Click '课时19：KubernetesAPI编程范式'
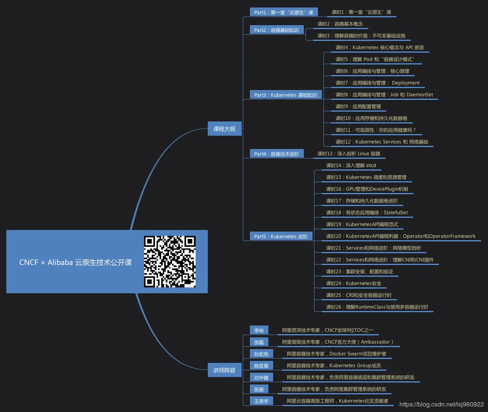This screenshot has width=488, height=412. (x=362, y=224)
